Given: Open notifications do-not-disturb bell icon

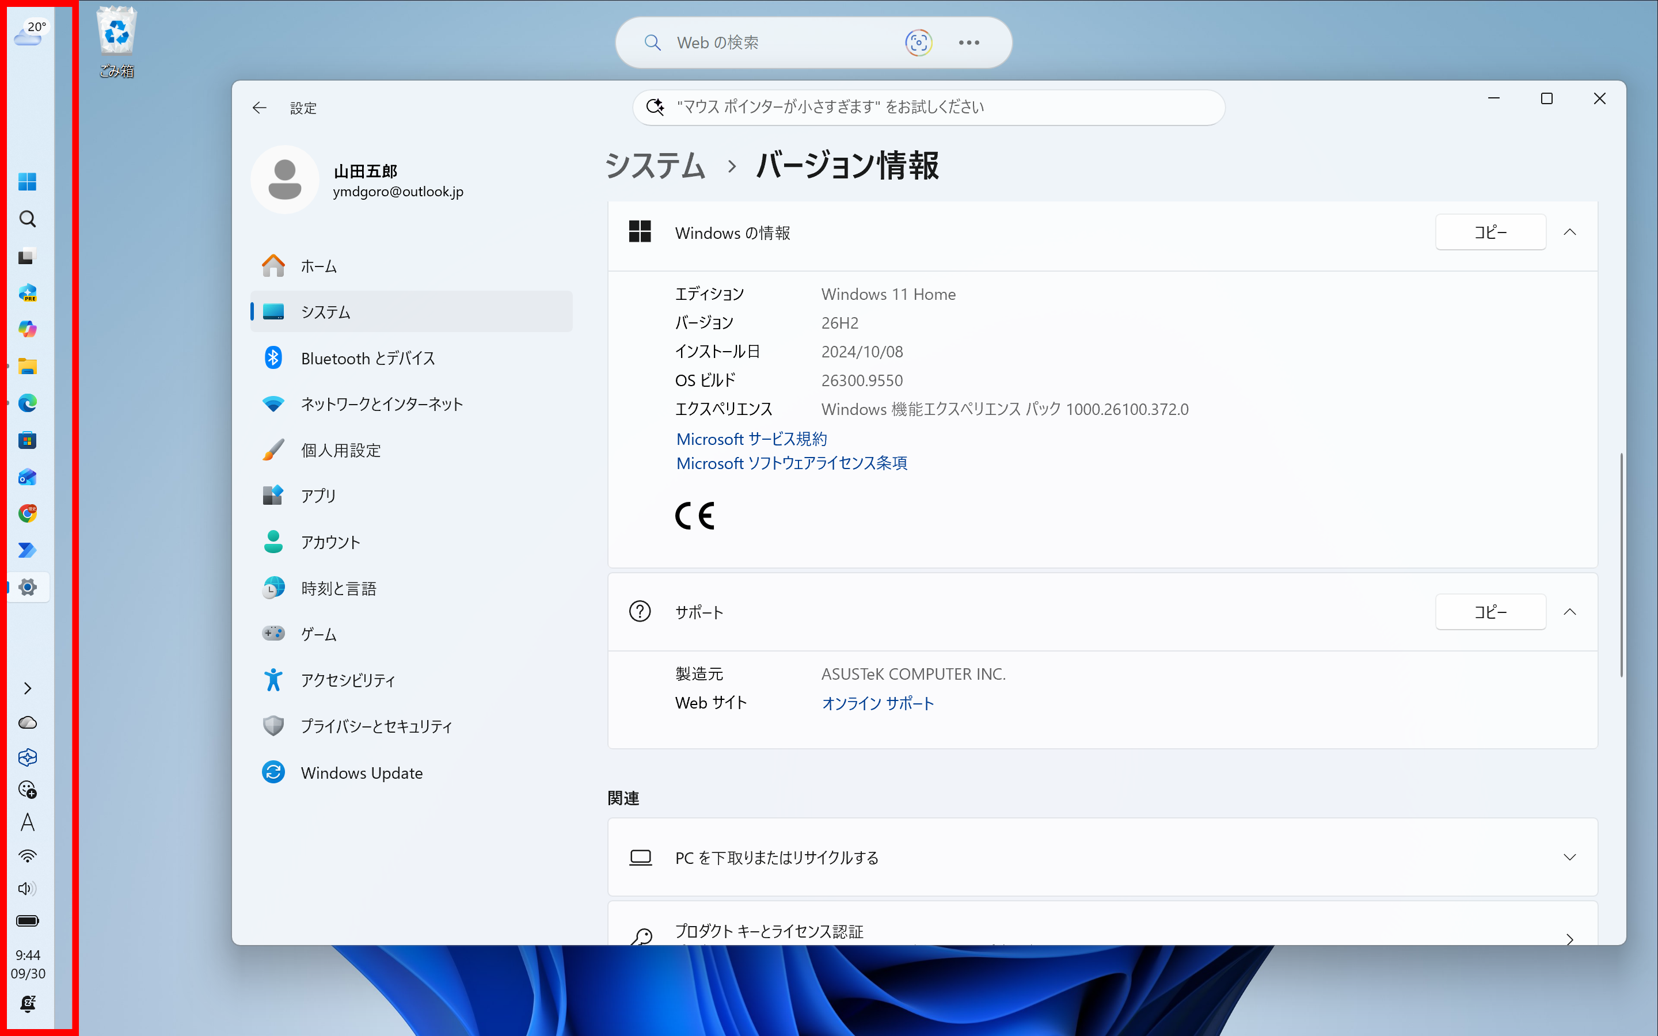Looking at the screenshot, I should pyautogui.click(x=28, y=1004).
